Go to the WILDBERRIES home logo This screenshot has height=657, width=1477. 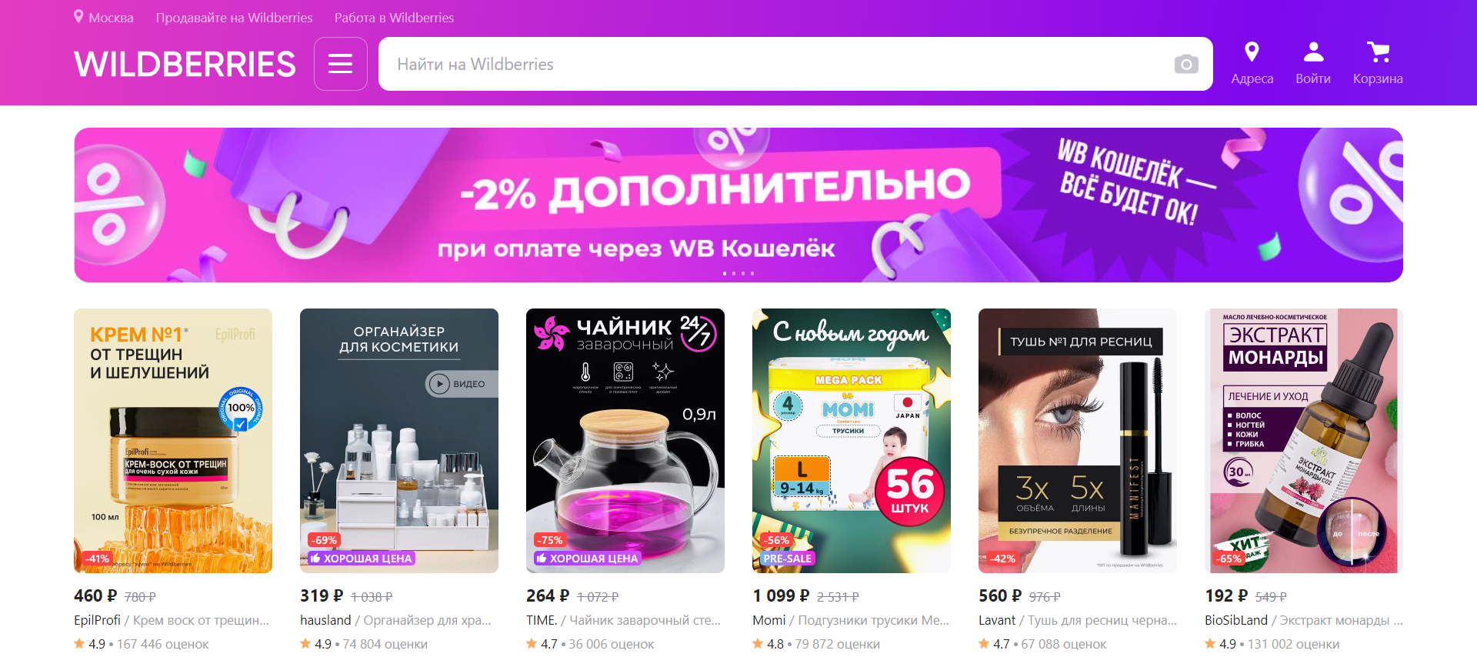(x=185, y=64)
